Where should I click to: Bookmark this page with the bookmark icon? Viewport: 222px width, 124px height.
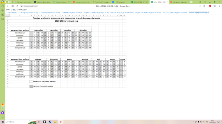pos(204,6)
